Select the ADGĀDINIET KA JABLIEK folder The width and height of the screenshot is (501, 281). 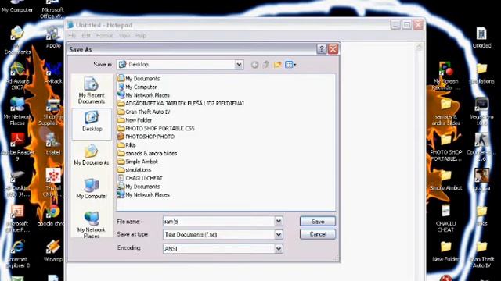pyautogui.click(x=181, y=104)
